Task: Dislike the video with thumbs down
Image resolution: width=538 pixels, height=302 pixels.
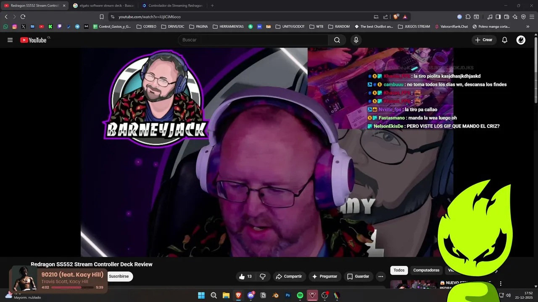Action: click(x=263, y=276)
